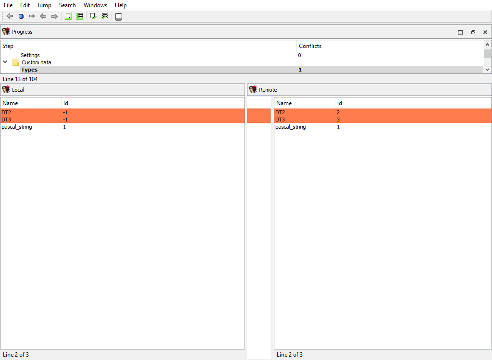Click the Progress list scroll down arrow

[x=487, y=70]
